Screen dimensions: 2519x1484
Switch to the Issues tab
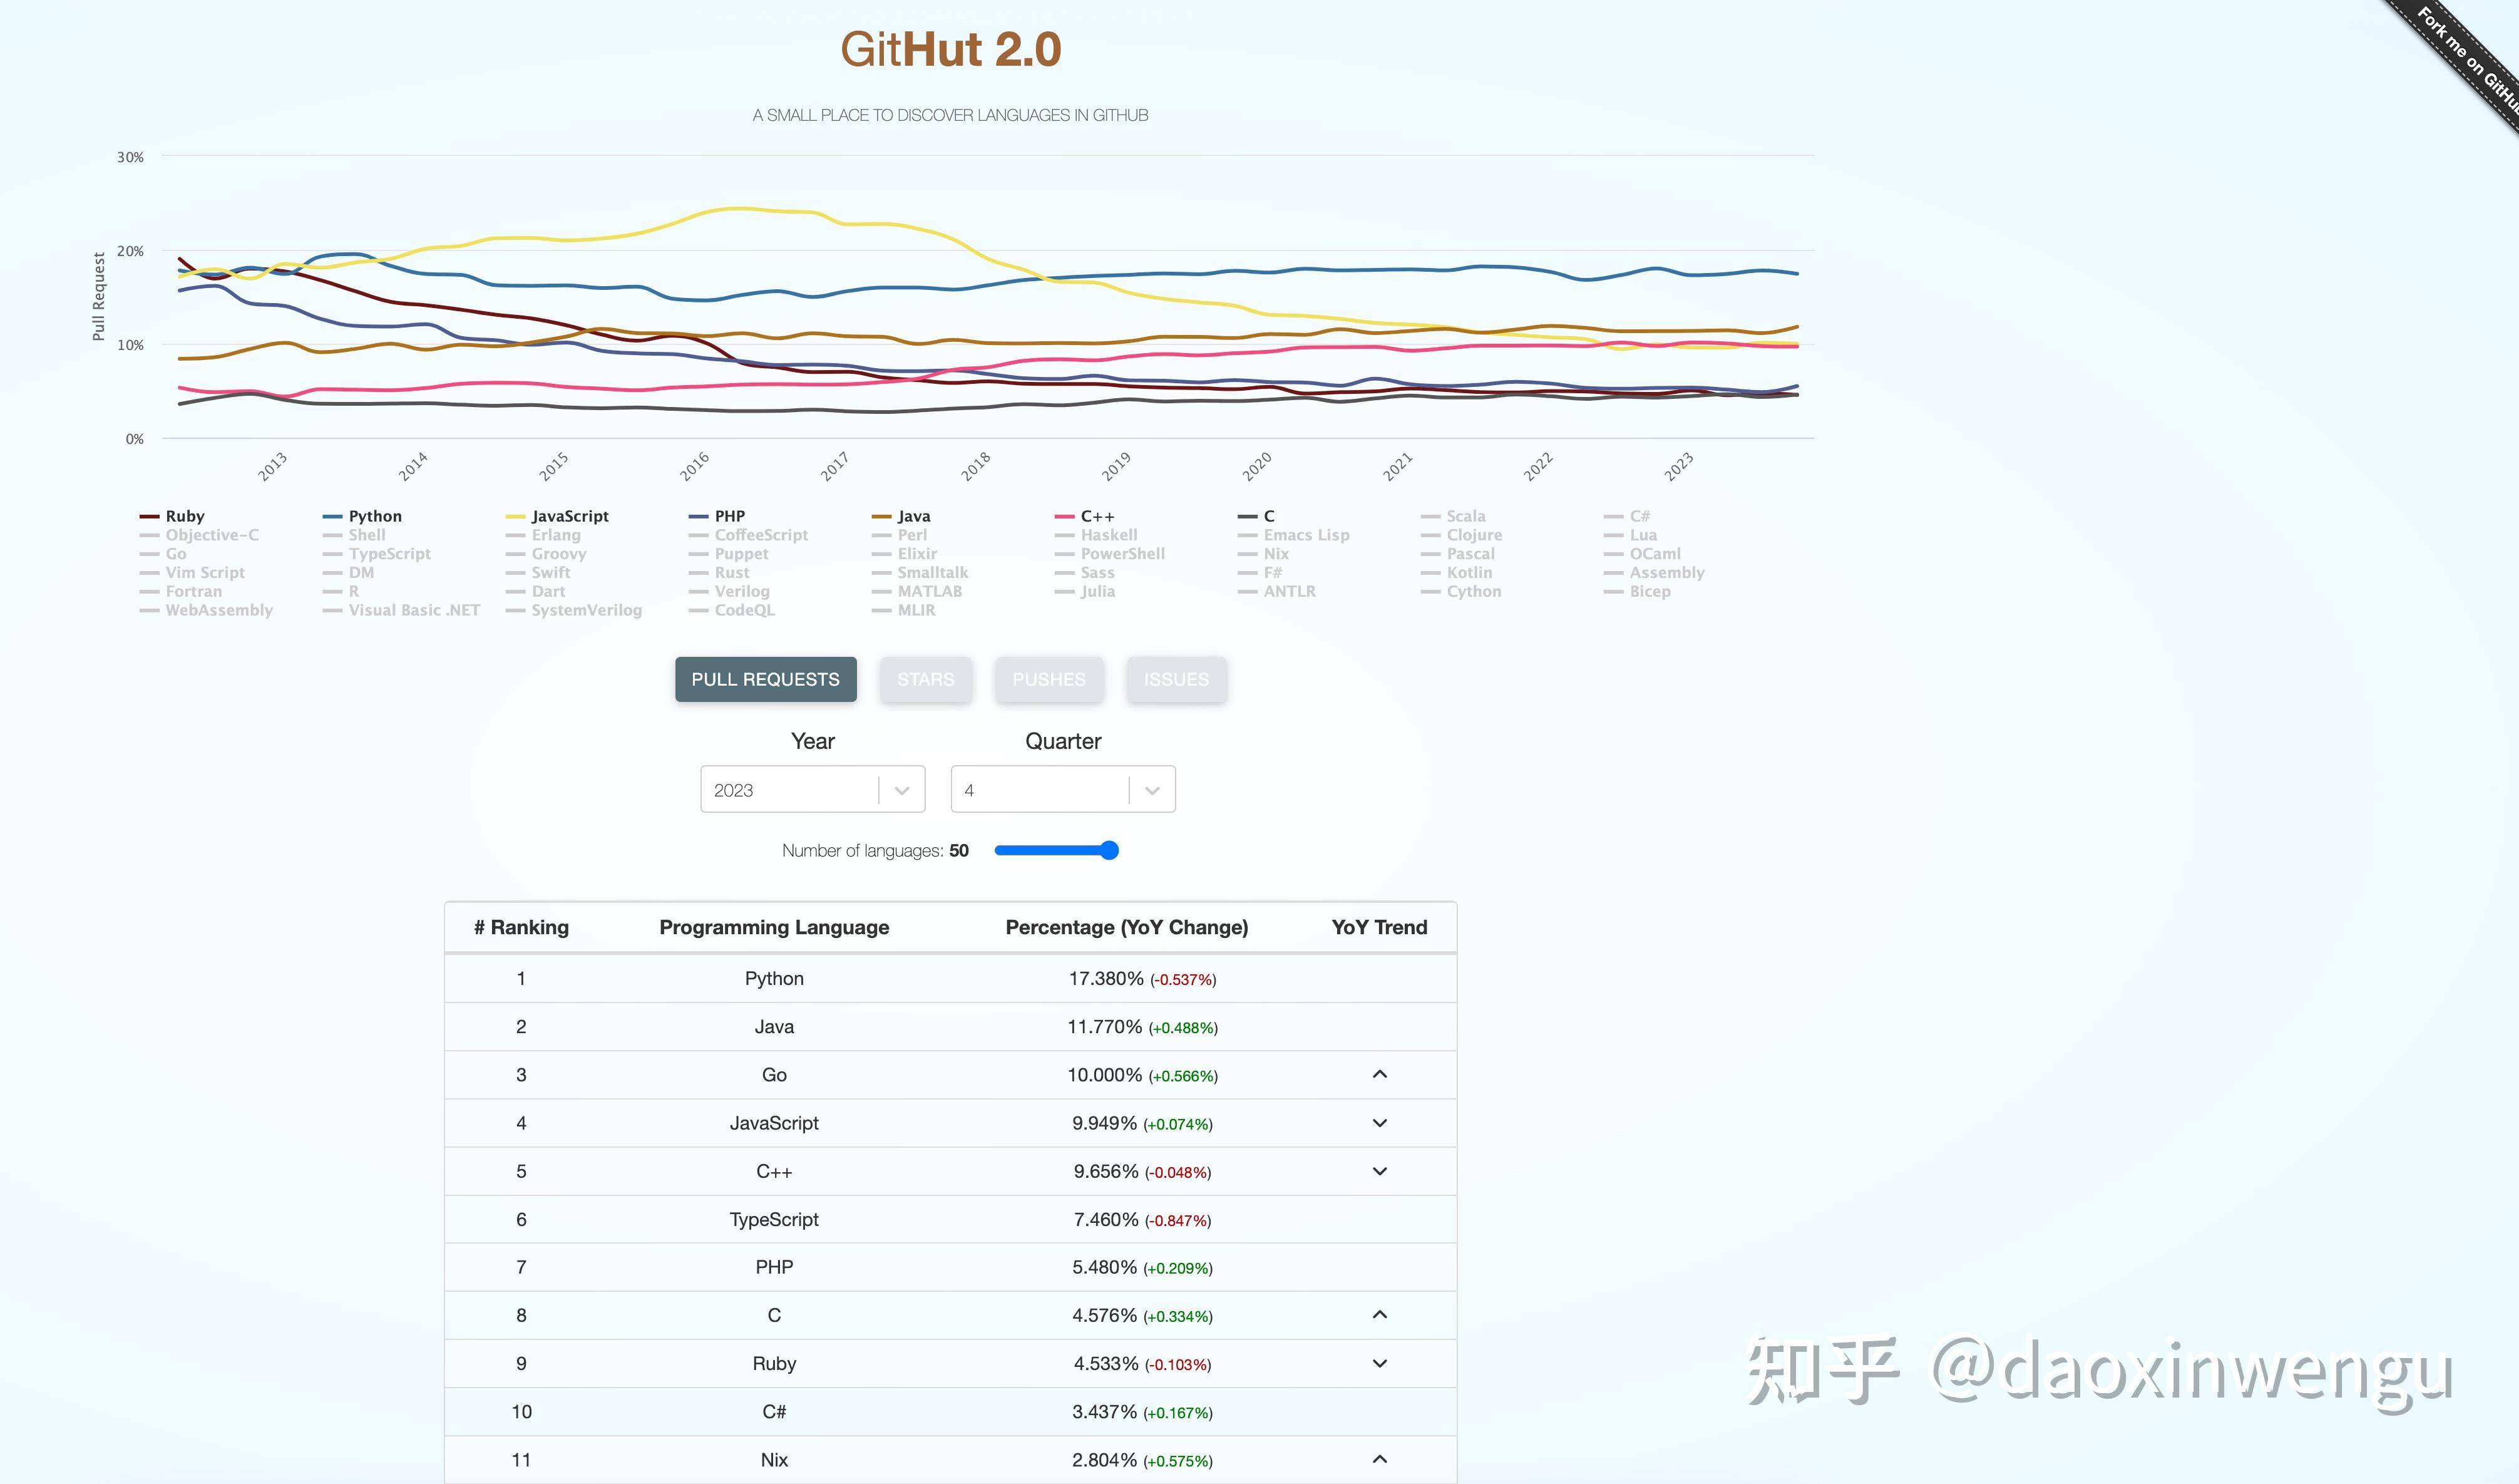pyautogui.click(x=1176, y=679)
